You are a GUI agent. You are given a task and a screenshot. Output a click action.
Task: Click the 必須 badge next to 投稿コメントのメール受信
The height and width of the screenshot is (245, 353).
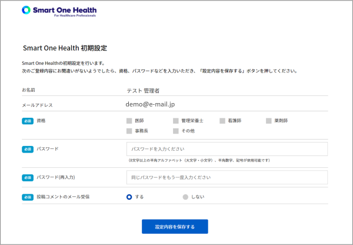point(28,197)
